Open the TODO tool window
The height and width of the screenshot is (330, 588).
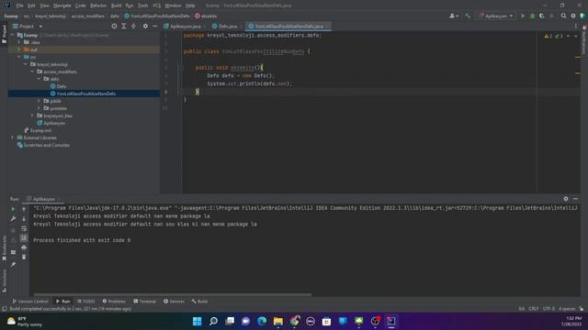point(85,302)
